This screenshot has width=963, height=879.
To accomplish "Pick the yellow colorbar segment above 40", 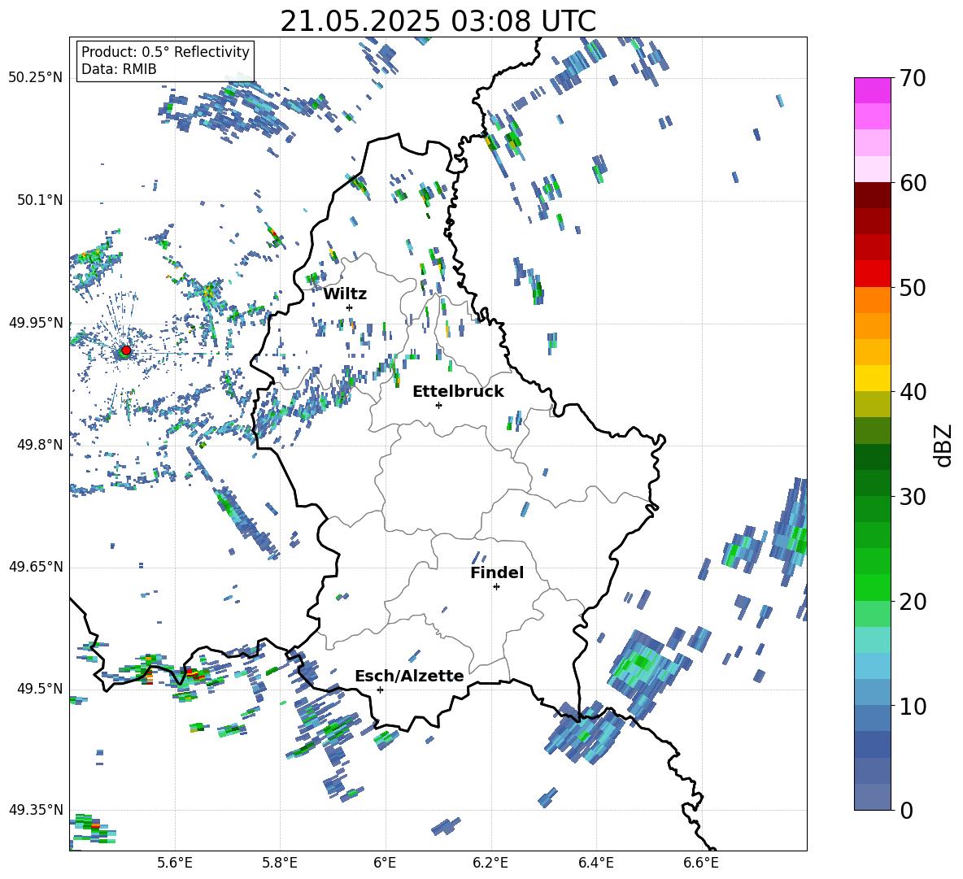I will 872,378.
